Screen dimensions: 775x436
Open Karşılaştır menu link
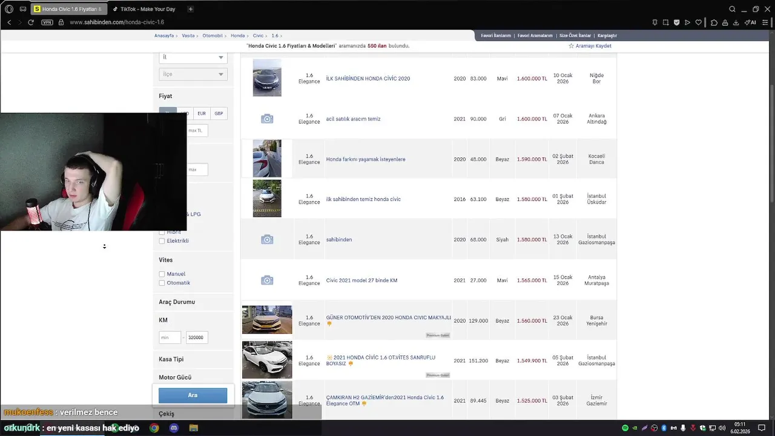(x=607, y=36)
